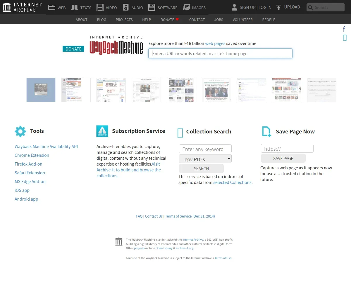Follow the Internet Archive footer text link
This screenshot has height=292, width=351.
[x=193, y=240]
